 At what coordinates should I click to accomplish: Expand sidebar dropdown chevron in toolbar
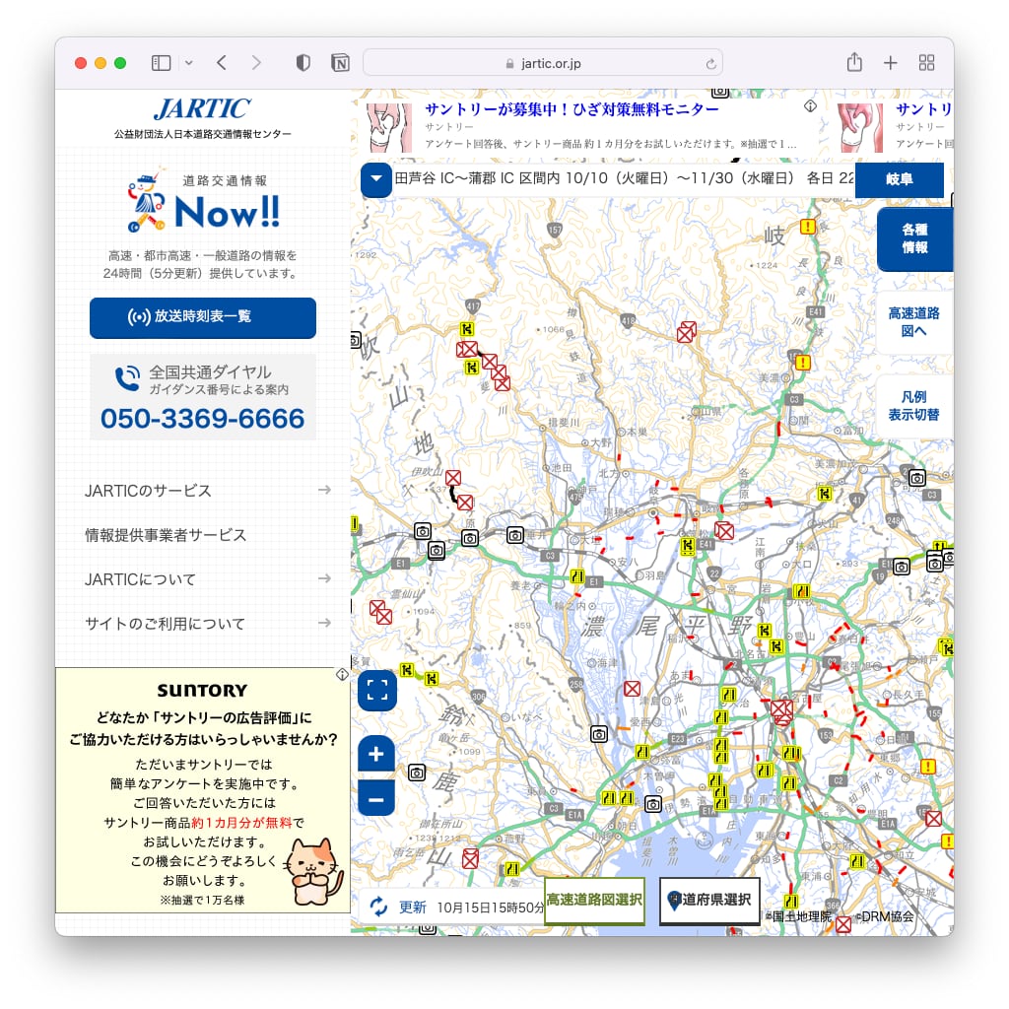(x=189, y=63)
